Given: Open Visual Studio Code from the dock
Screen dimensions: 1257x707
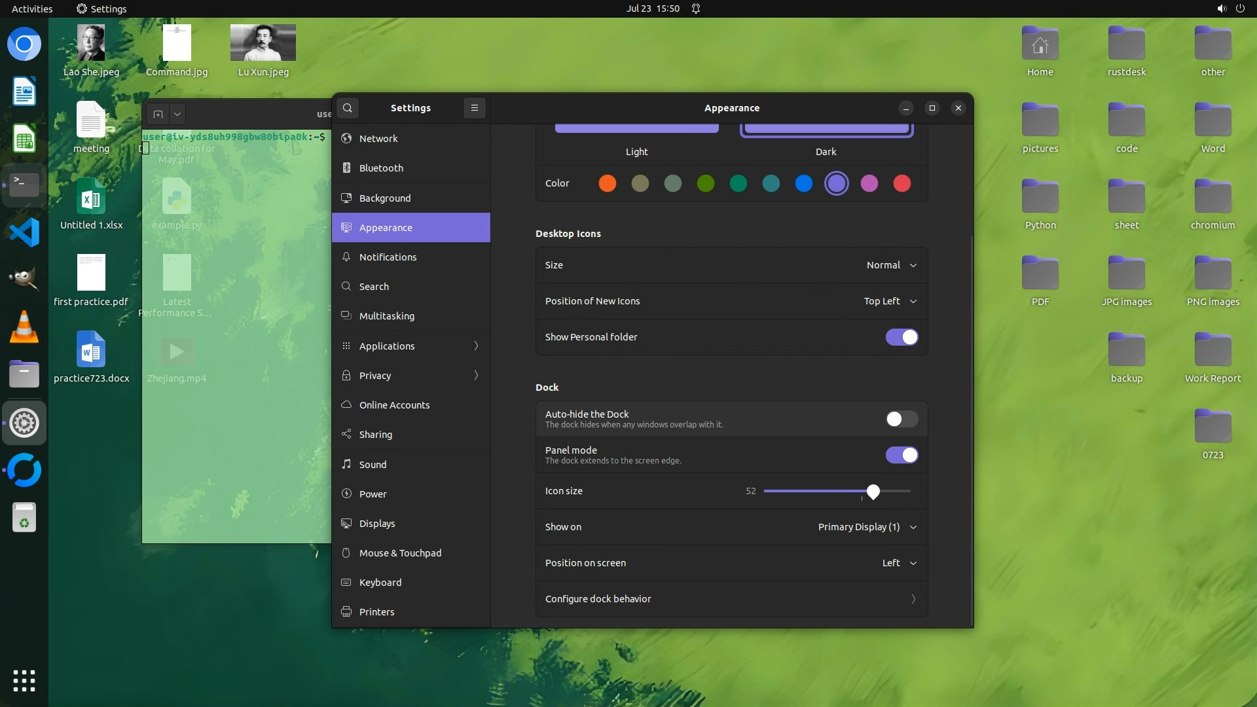Looking at the screenshot, I should 24,233.
